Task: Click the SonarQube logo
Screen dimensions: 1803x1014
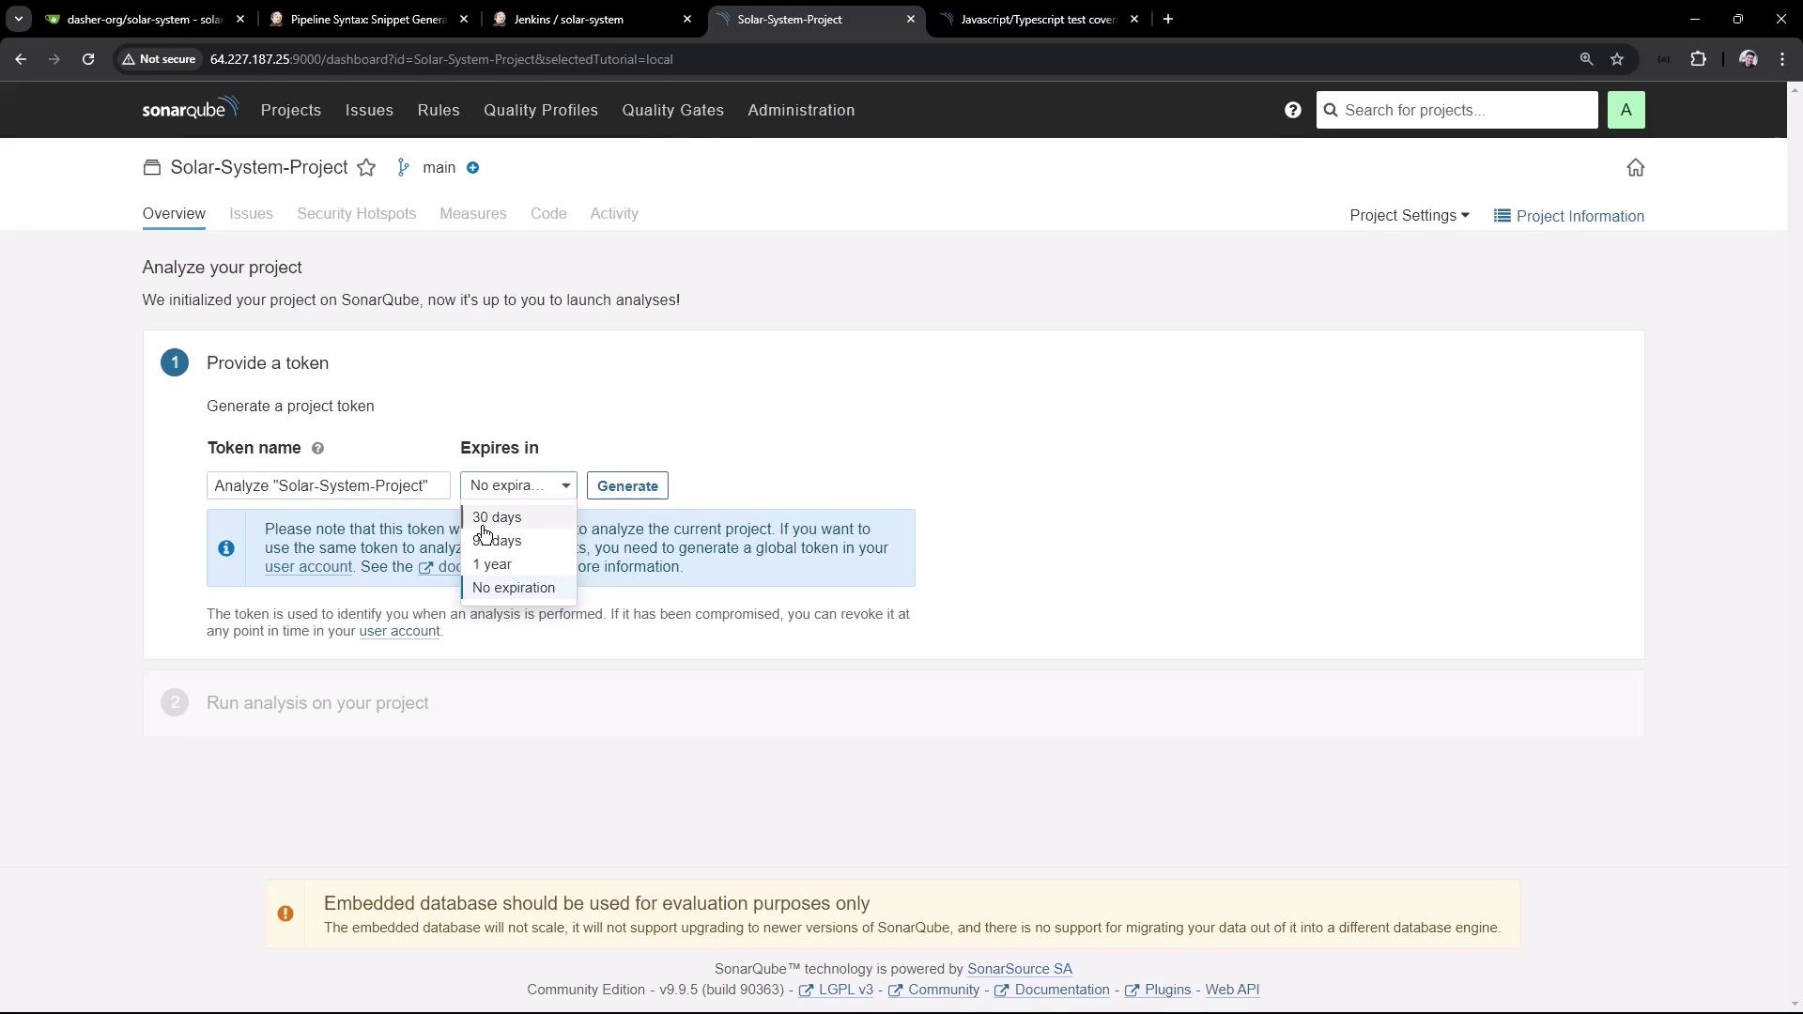Action: 190,109
